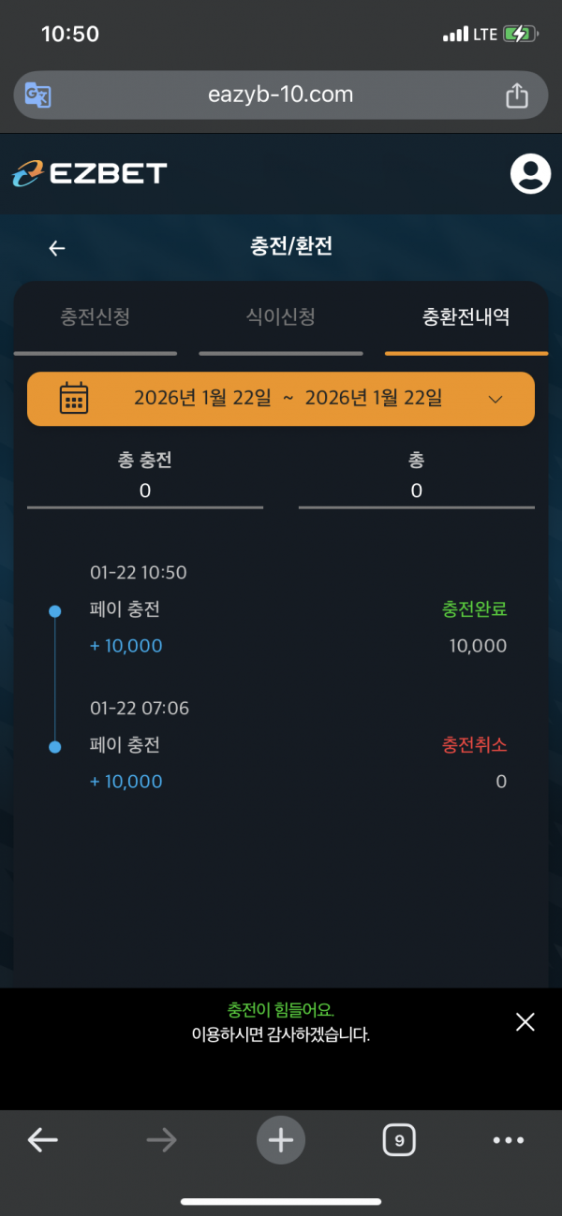
Task: Open the calendar icon in date bar
Action: coord(74,398)
